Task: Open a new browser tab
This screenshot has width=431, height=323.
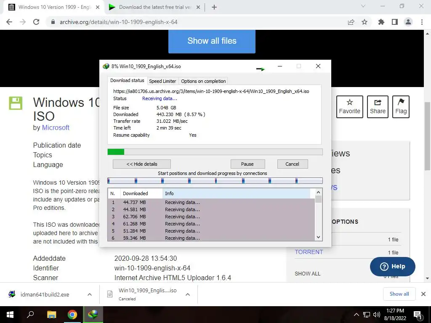Action: tap(214, 7)
